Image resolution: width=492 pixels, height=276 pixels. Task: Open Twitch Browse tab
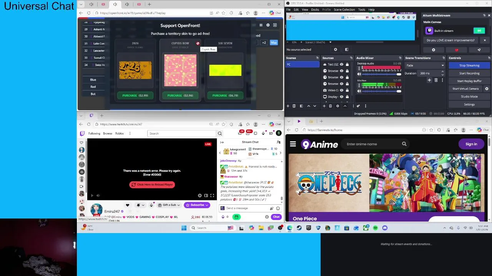[108, 133]
